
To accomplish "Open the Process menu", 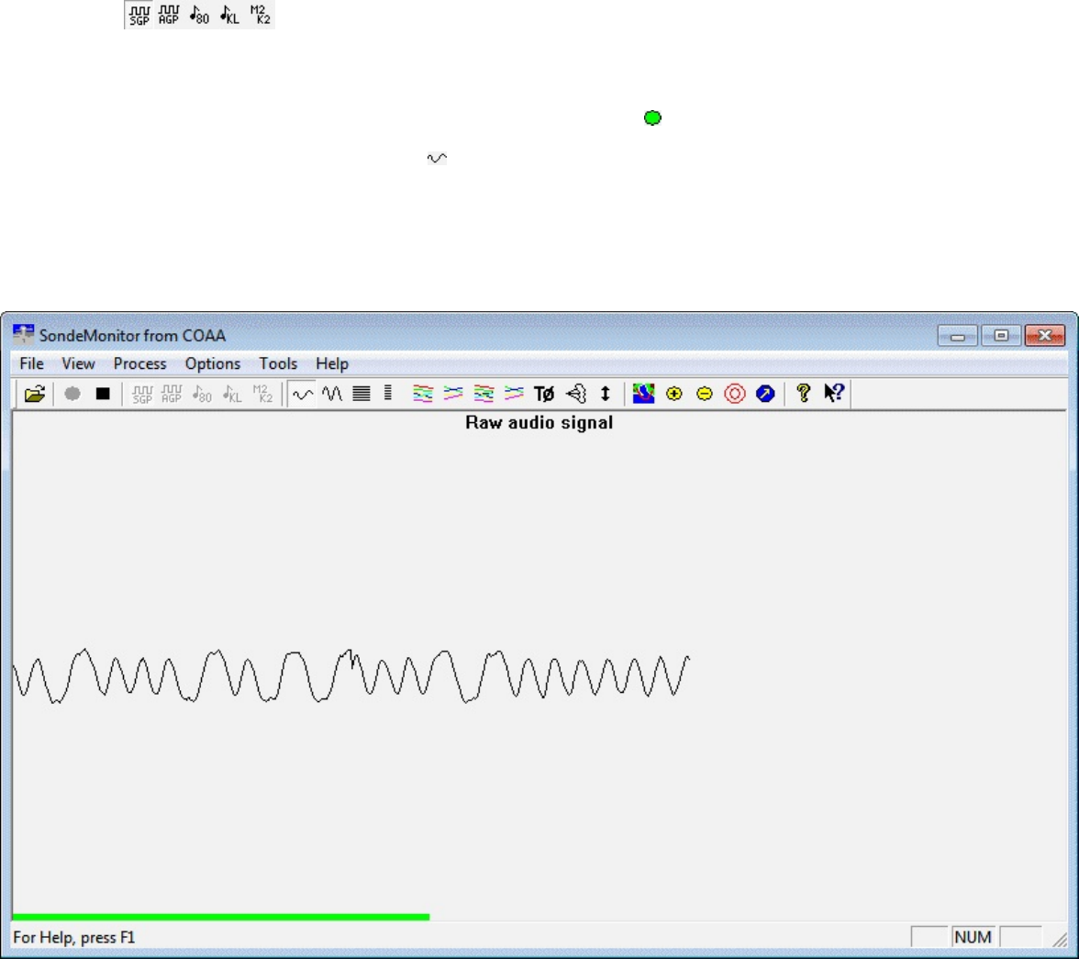I will click(139, 363).
